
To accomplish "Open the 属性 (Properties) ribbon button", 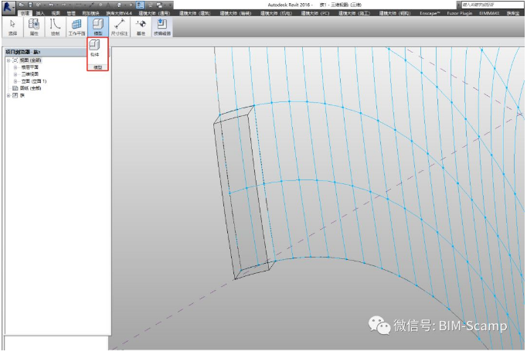I will point(34,27).
